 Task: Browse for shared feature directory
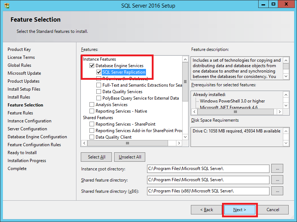coord(277,180)
